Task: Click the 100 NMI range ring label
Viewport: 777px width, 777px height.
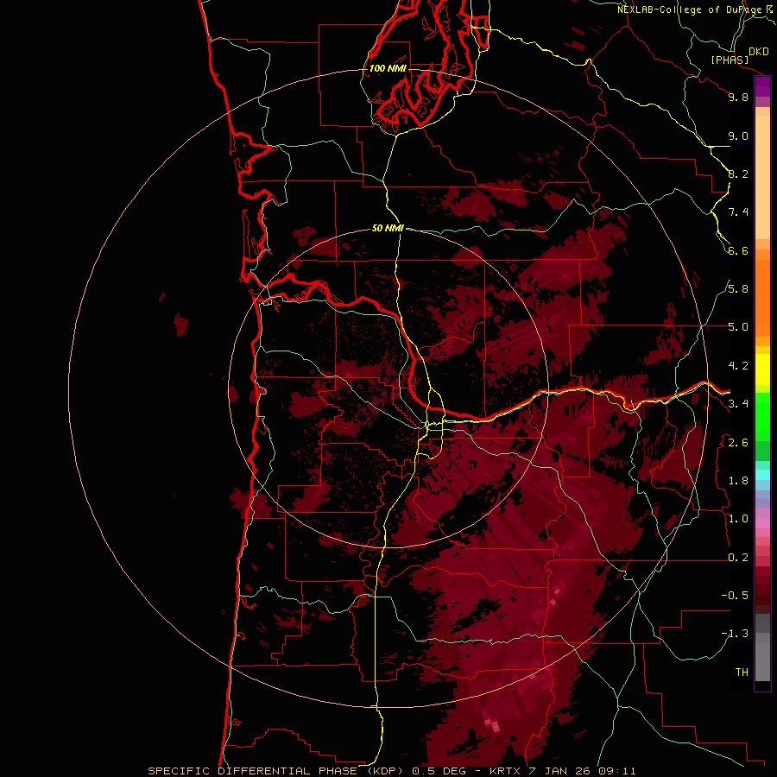Action: [x=388, y=68]
